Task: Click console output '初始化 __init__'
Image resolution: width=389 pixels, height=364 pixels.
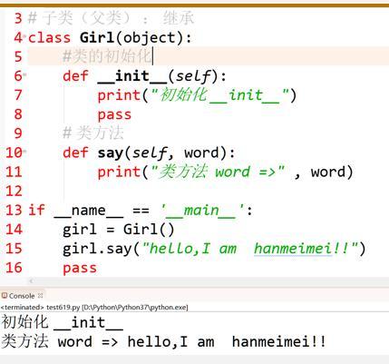Action: [63, 322]
